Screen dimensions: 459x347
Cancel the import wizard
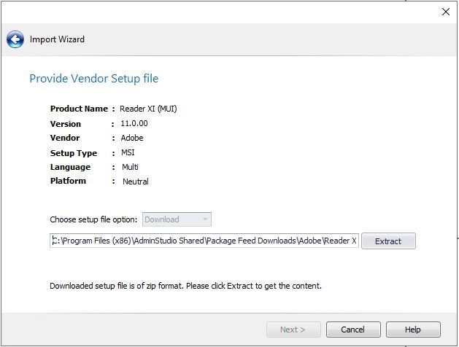[353, 330]
